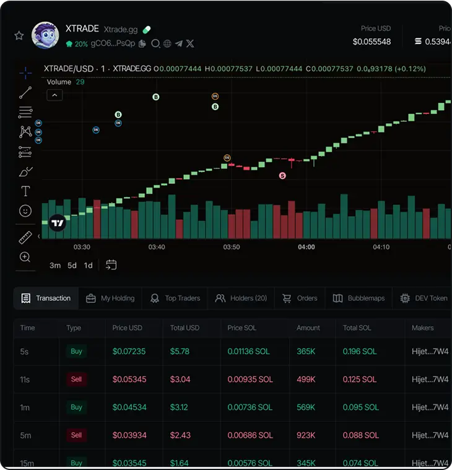Image resolution: width=452 pixels, height=470 pixels.
Task: Select the forecasting position tool
Action: (x=25, y=152)
